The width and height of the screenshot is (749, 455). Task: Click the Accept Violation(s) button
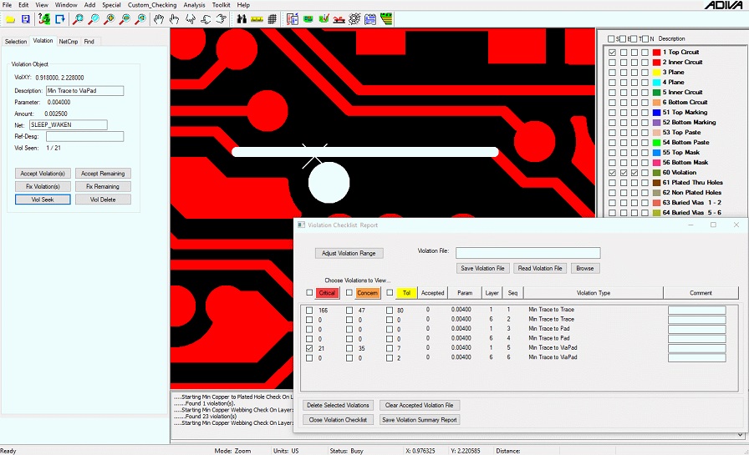point(43,174)
